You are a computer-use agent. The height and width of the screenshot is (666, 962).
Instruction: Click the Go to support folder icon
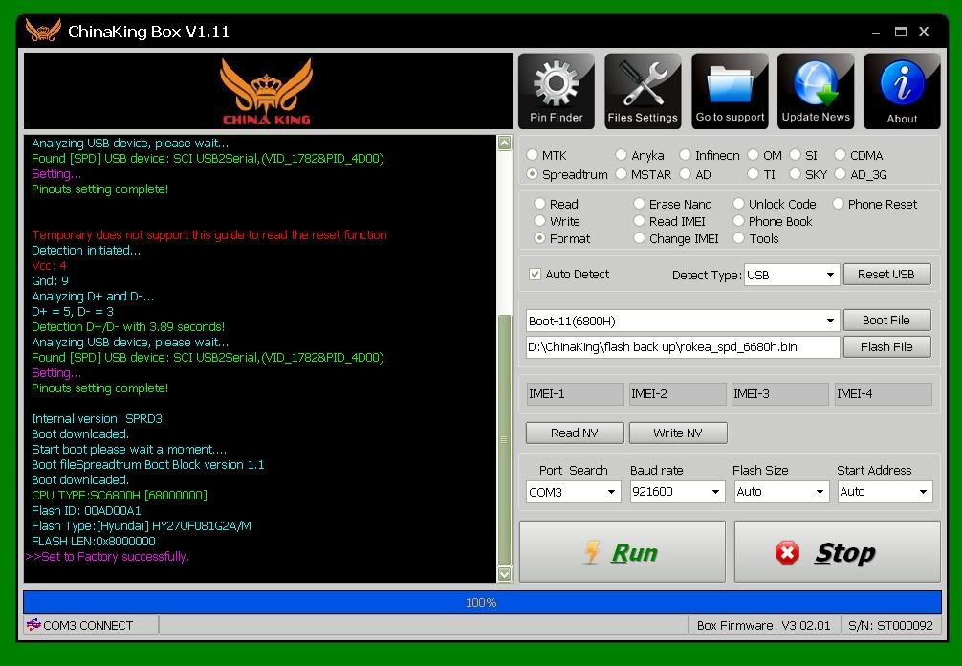pyautogui.click(x=730, y=91)
